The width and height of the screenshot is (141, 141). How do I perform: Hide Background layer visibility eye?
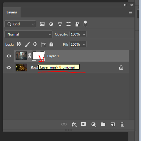tap(9, 67)
